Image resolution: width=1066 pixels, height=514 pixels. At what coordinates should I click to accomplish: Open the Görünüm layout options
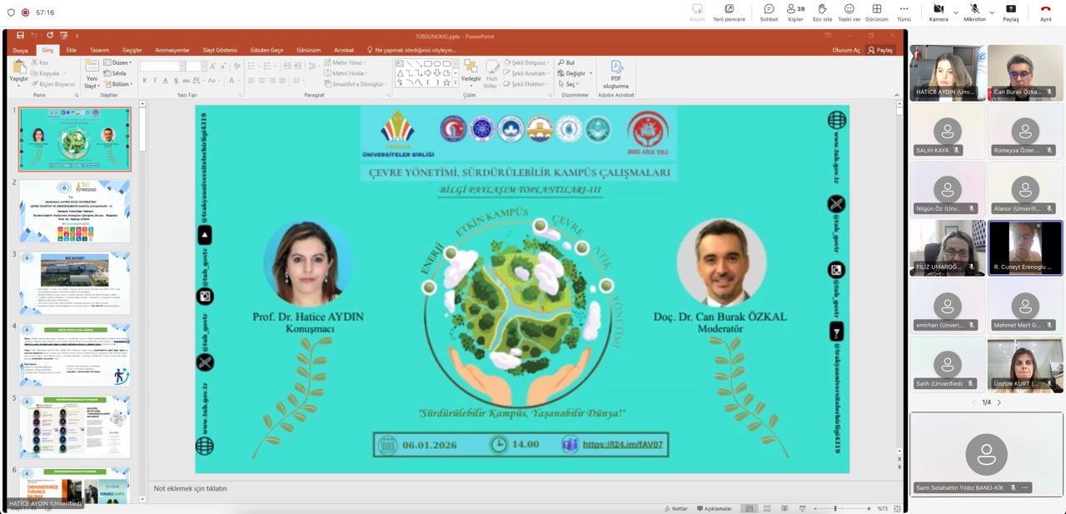(876, 12)
